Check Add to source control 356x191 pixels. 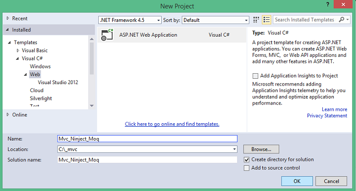click(246, 168)
